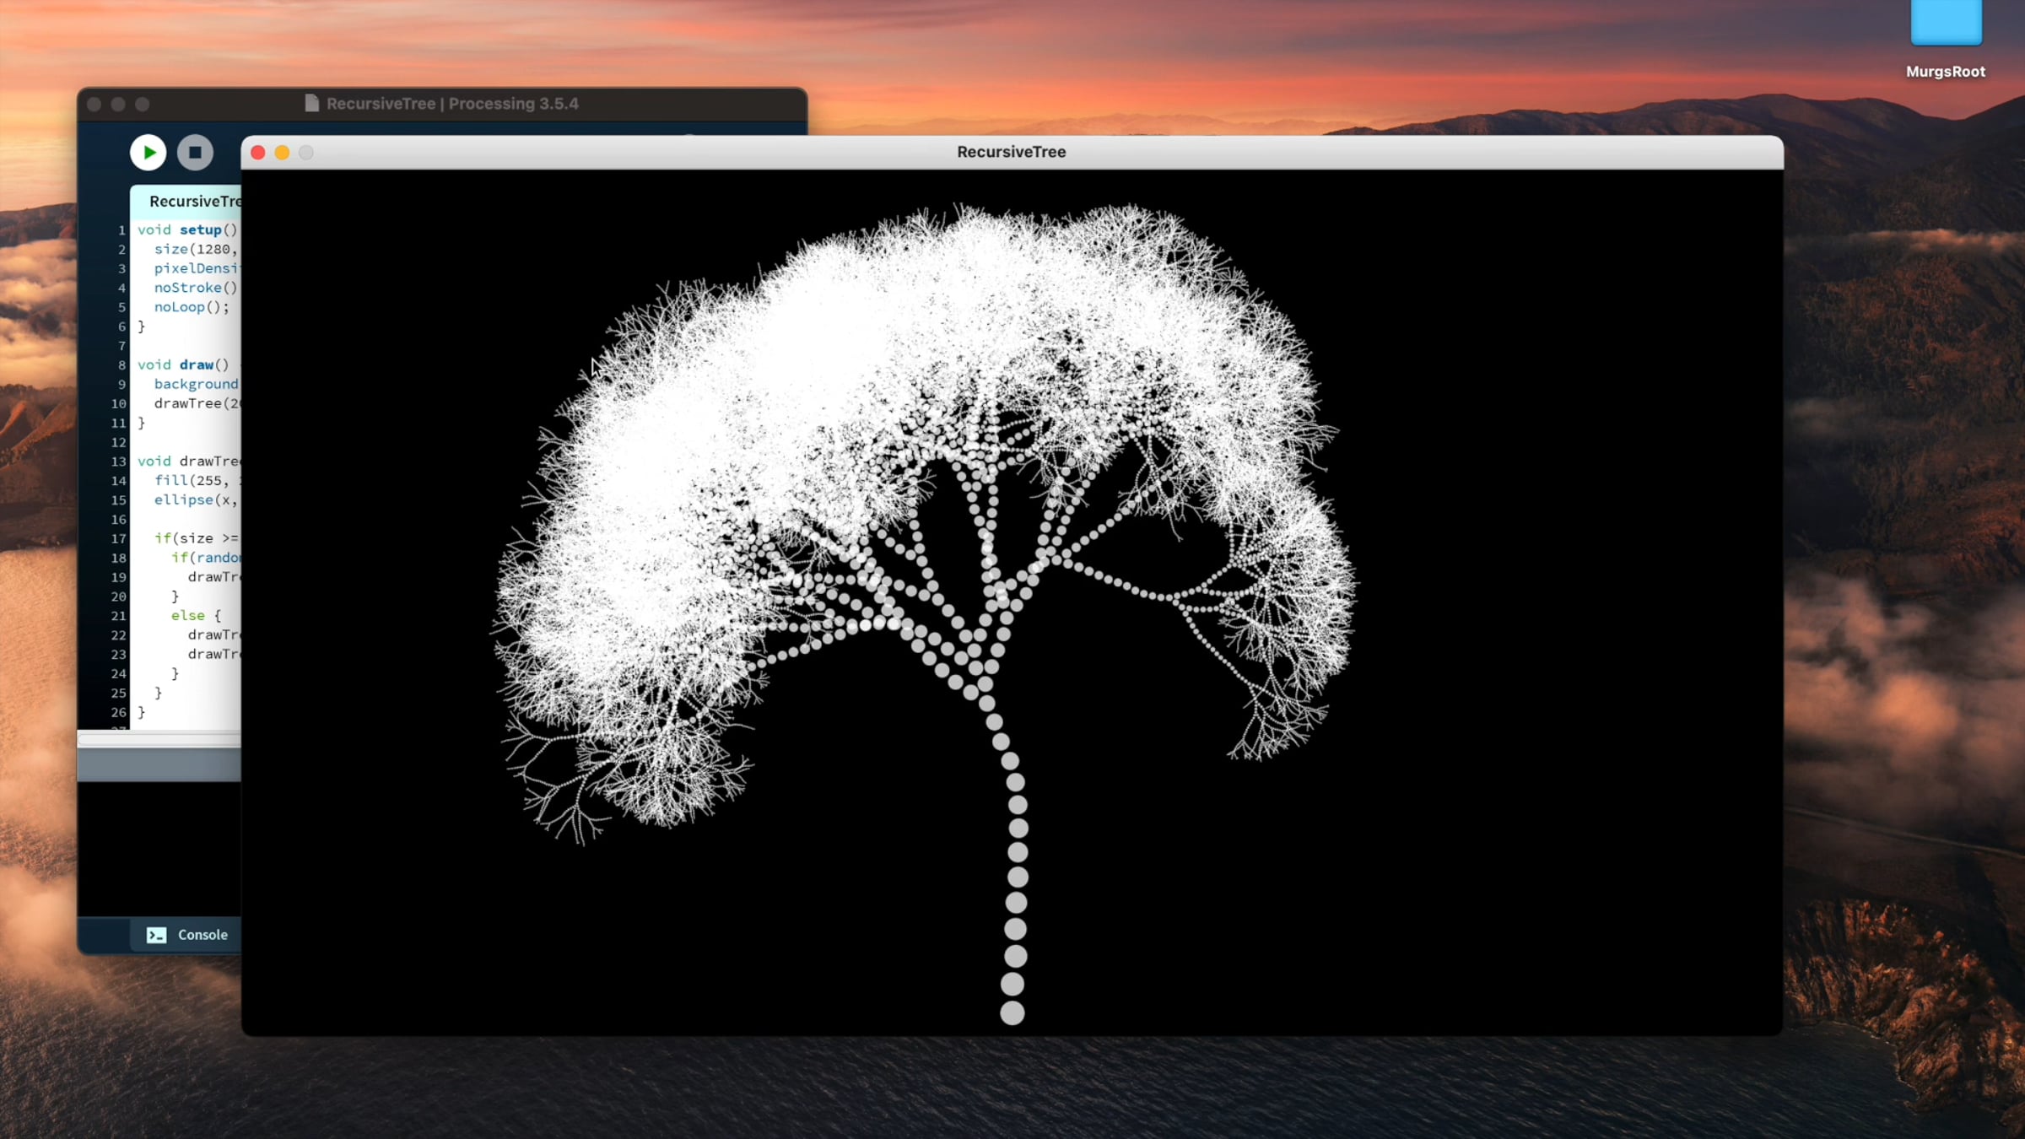The image size is (2025, 1139).
Task: Click the gray status message bar
Action: point(159,765)
